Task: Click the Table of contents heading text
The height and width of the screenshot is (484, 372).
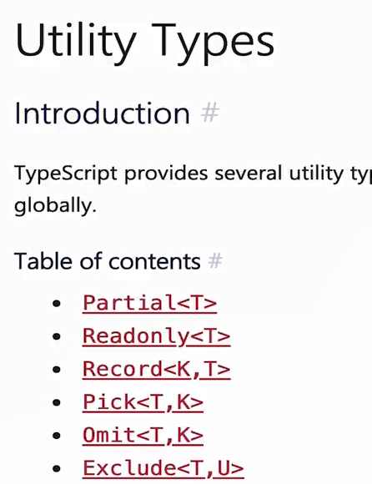Action: (x=108, y=261)
